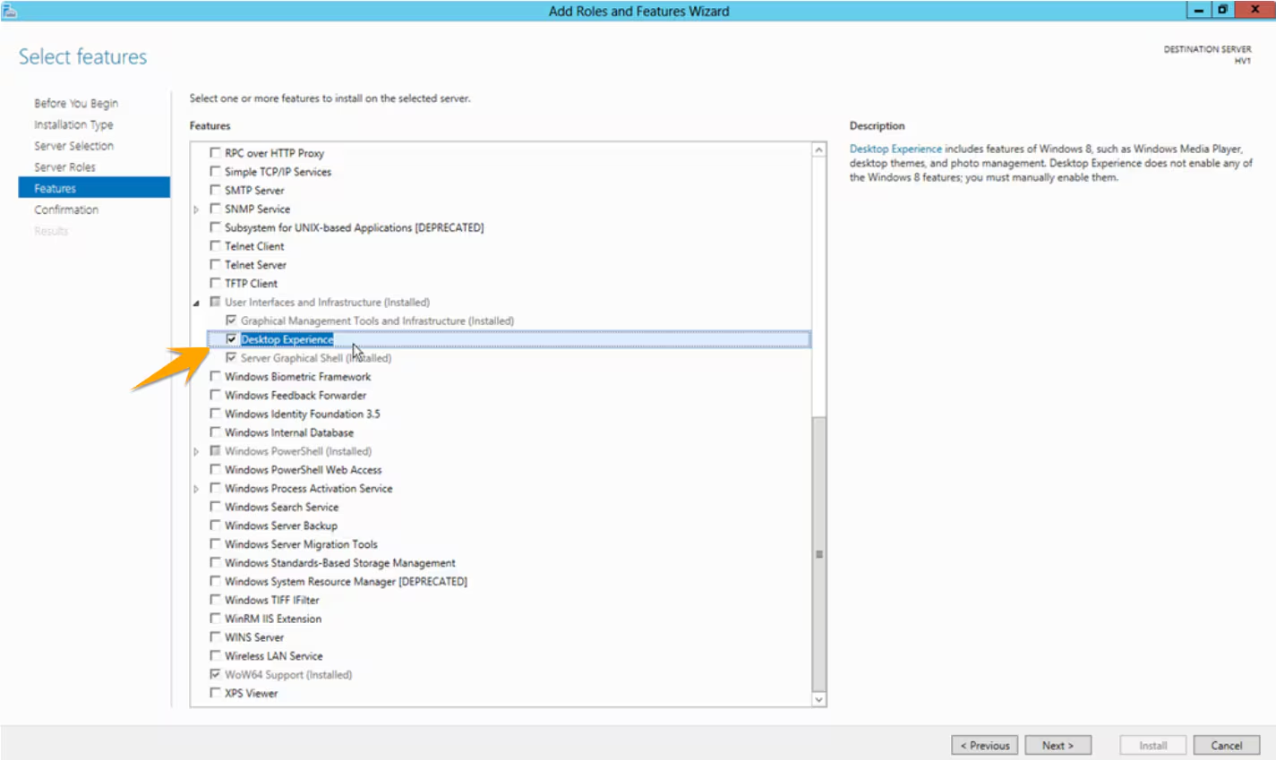The image size is (1276, 760).
Task: Tick the XPS Viewer checkbox
Action: [x=215, y=693]
